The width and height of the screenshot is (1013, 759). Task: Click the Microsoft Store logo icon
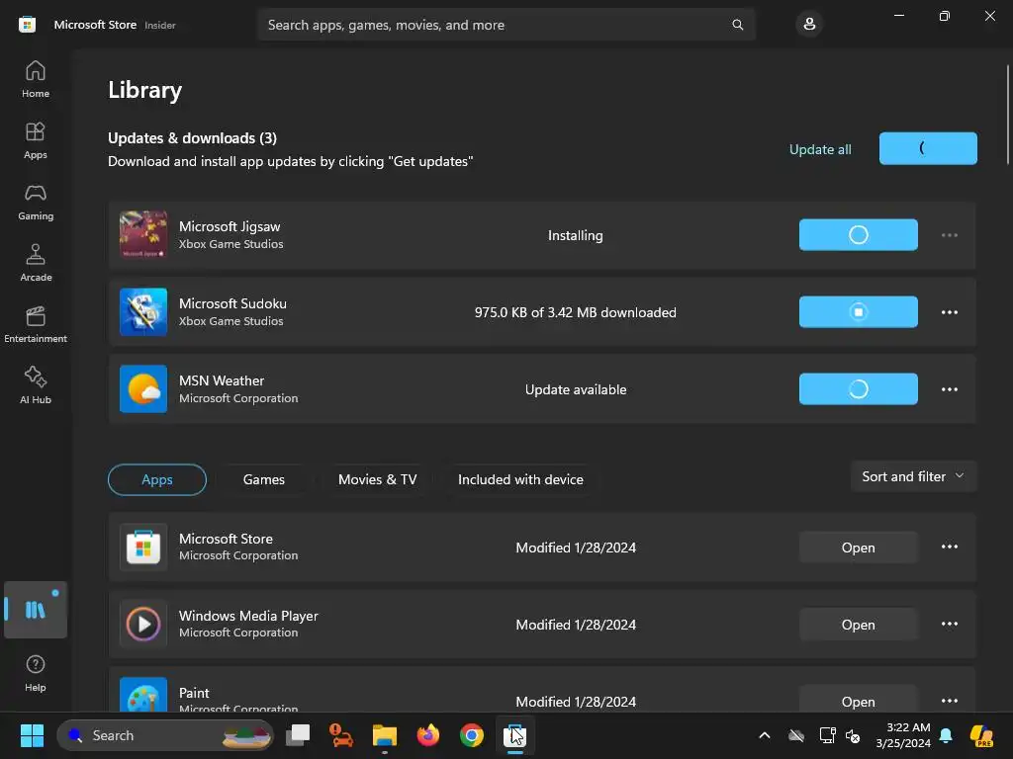click(x=27, y=25)
